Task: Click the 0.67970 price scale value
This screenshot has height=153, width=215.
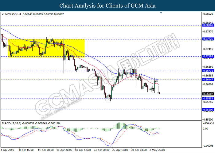Action: click(x=208, y=32)
